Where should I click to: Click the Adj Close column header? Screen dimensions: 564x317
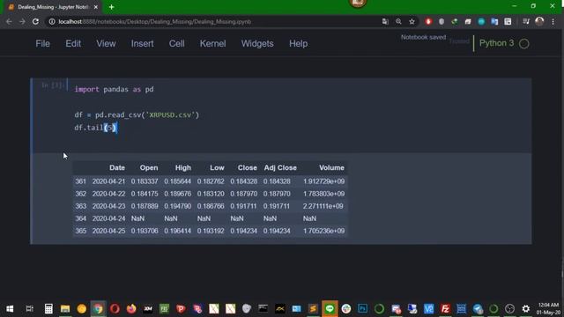click(x=280, y=168)
